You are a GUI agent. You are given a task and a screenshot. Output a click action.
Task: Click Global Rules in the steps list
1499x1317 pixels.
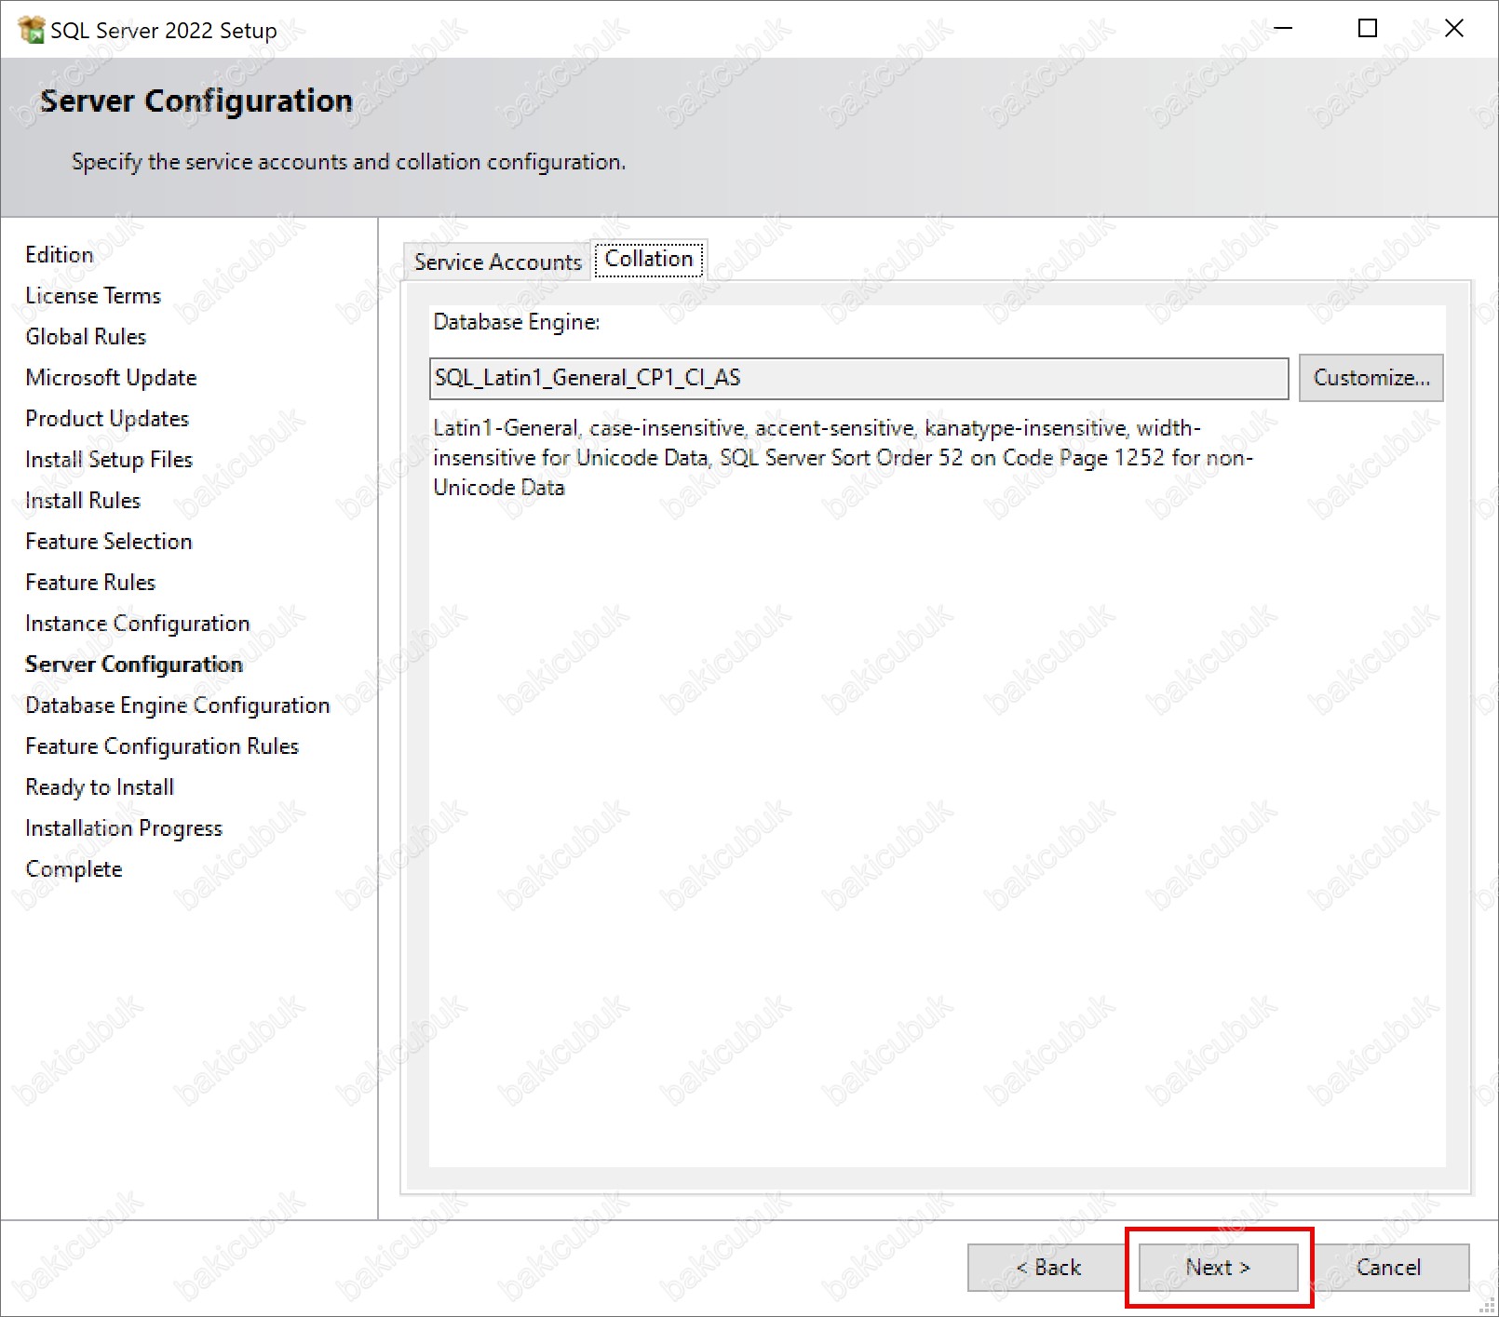point(86,337)
